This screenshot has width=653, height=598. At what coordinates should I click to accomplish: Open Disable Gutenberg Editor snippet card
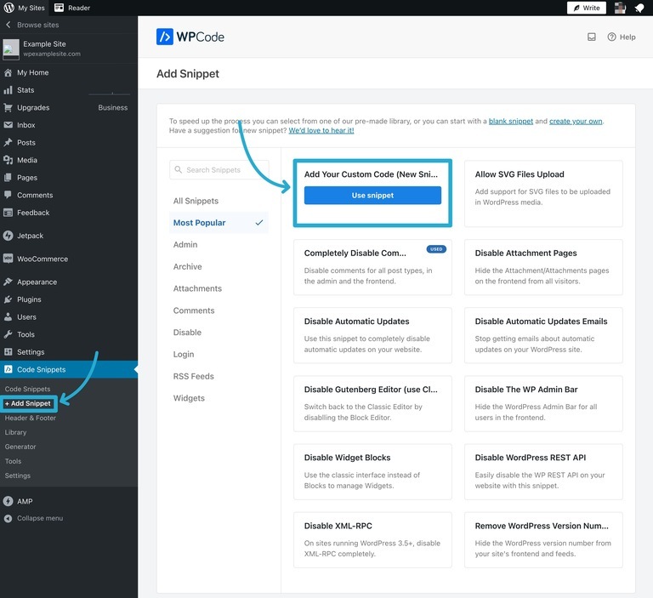[x=372, y=403]
